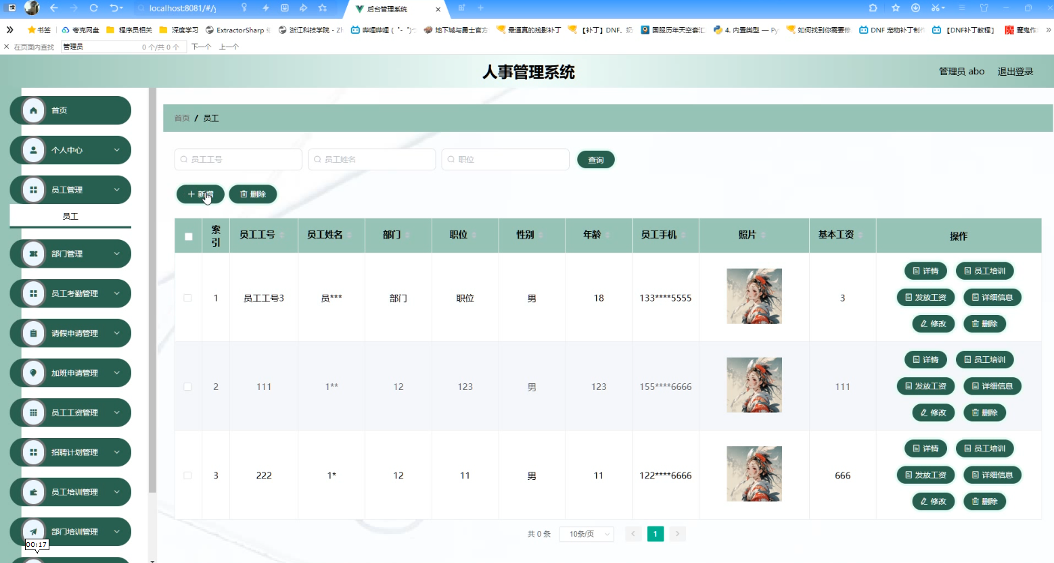Click the icon beside 部门管理
This screenshot has height=563, width=1054.
click(33, 253)
